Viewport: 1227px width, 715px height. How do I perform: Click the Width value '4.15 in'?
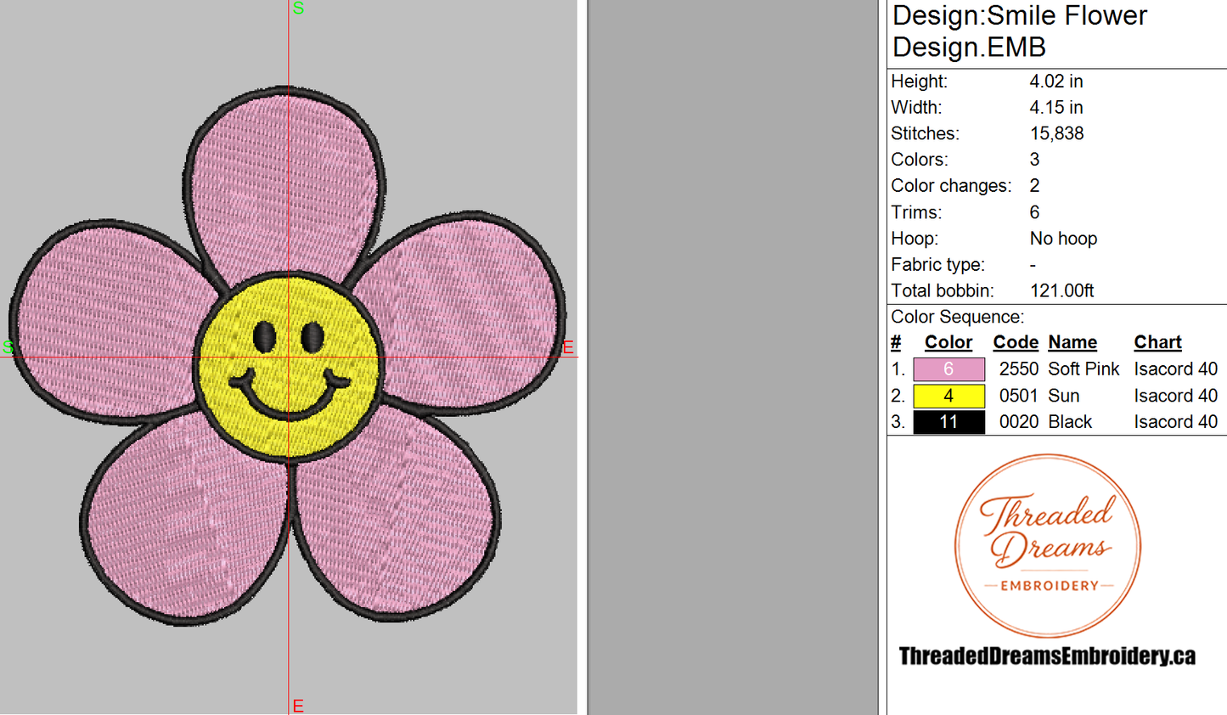coord(1056,108)
